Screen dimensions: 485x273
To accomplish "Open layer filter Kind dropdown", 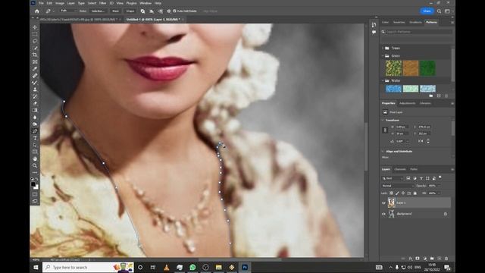I will click(x=393, y=178).
